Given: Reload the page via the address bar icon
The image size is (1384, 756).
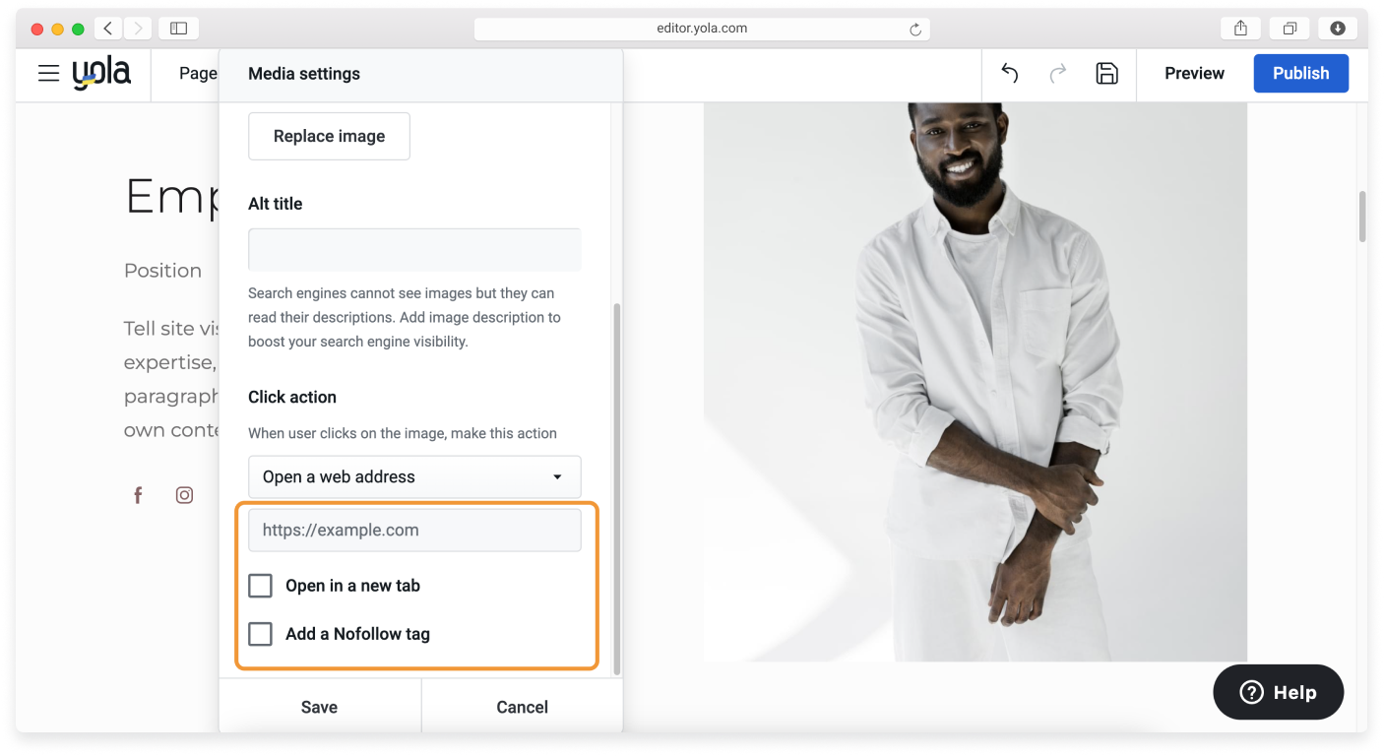Looking at the screenshot, I should [x=915, y=28].
